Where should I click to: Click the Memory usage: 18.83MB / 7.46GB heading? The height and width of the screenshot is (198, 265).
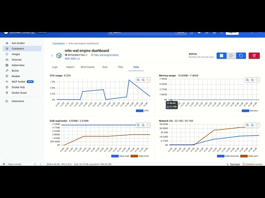coord(178,75)
